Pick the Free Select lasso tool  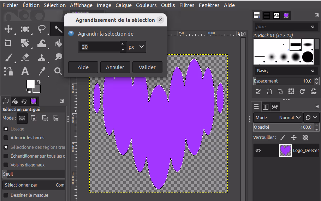coord(42,29)
